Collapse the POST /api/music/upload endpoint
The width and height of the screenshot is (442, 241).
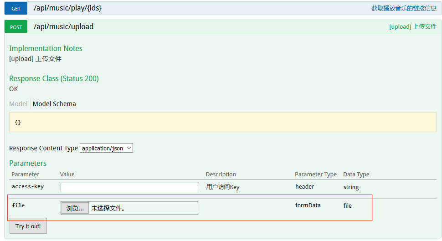63,27
